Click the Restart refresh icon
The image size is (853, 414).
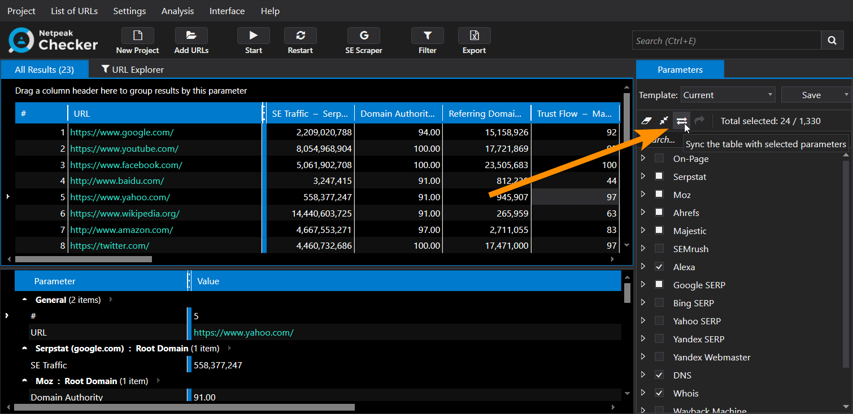(300, 36)
